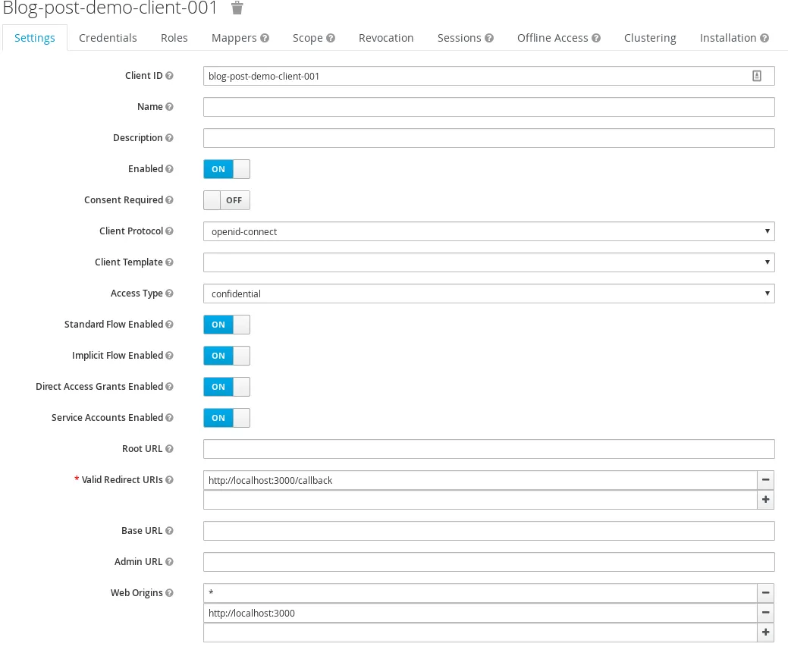This screenshot has width=788, height=653.
Task: Click into the Name input field
Action: point(489,107)
